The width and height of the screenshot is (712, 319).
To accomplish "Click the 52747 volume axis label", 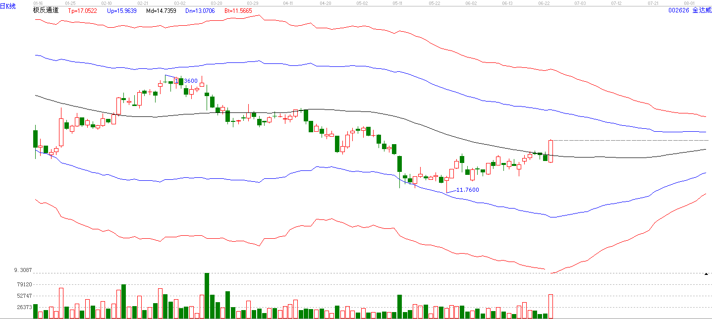I will (25, 296).
